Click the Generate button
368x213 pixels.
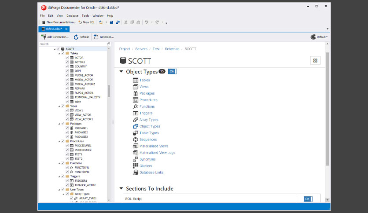(104, 37)
